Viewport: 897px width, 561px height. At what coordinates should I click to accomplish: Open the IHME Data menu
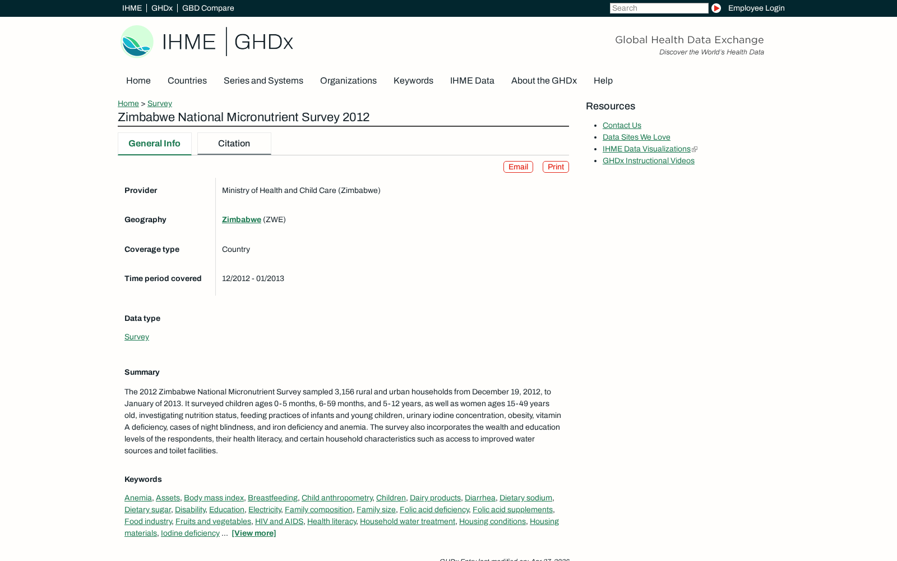coord(472,81)
